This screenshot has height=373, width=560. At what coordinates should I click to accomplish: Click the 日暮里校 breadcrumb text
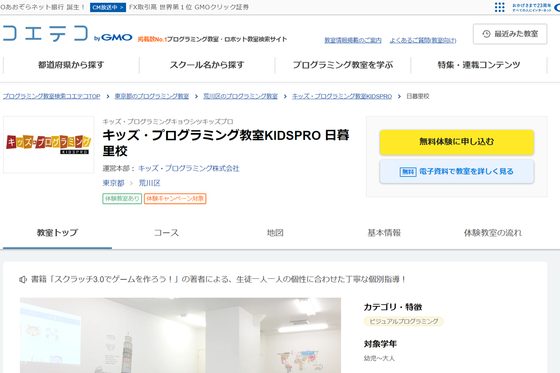[418, 96]
